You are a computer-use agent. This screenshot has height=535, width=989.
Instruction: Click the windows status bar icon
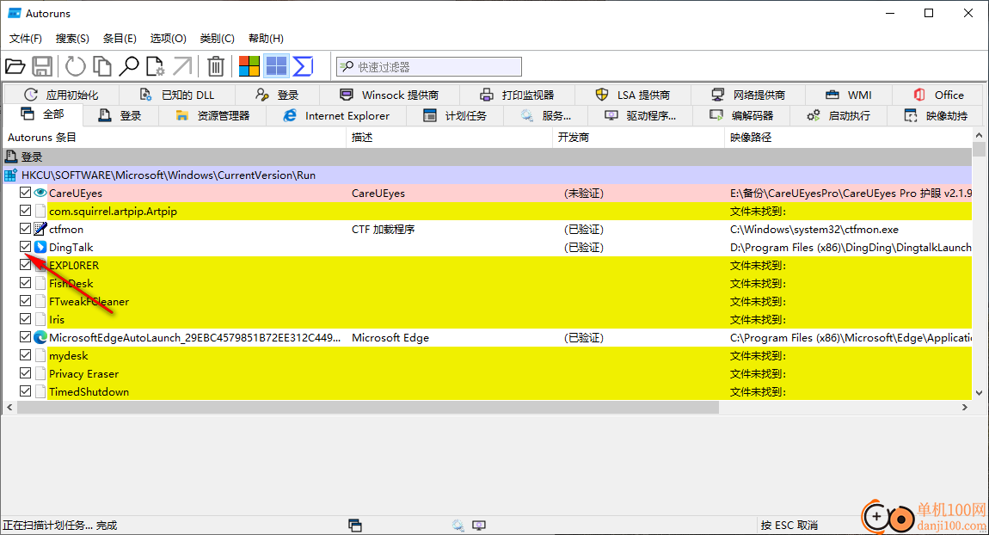click(355, 525)
